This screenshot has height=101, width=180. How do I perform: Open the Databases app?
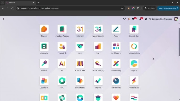[44, 81]
